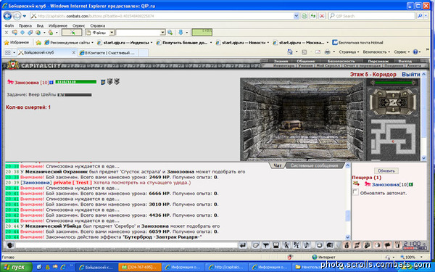Image resolution: width=435 pixels, height=272 pixels.
Task: Toggle the 'Обновлять автомат.' checkbox
Action: point(355,192)
